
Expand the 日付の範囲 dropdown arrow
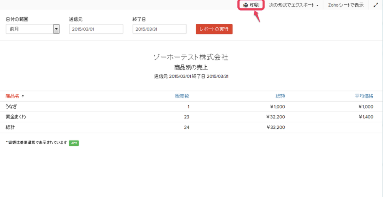56,29
